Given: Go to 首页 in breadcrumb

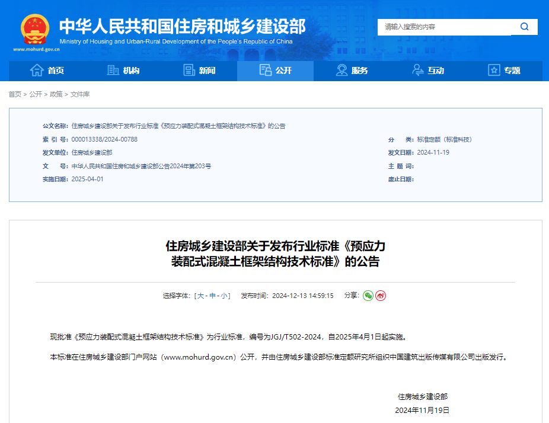Looking at the screenshot, I should point(15,94).
